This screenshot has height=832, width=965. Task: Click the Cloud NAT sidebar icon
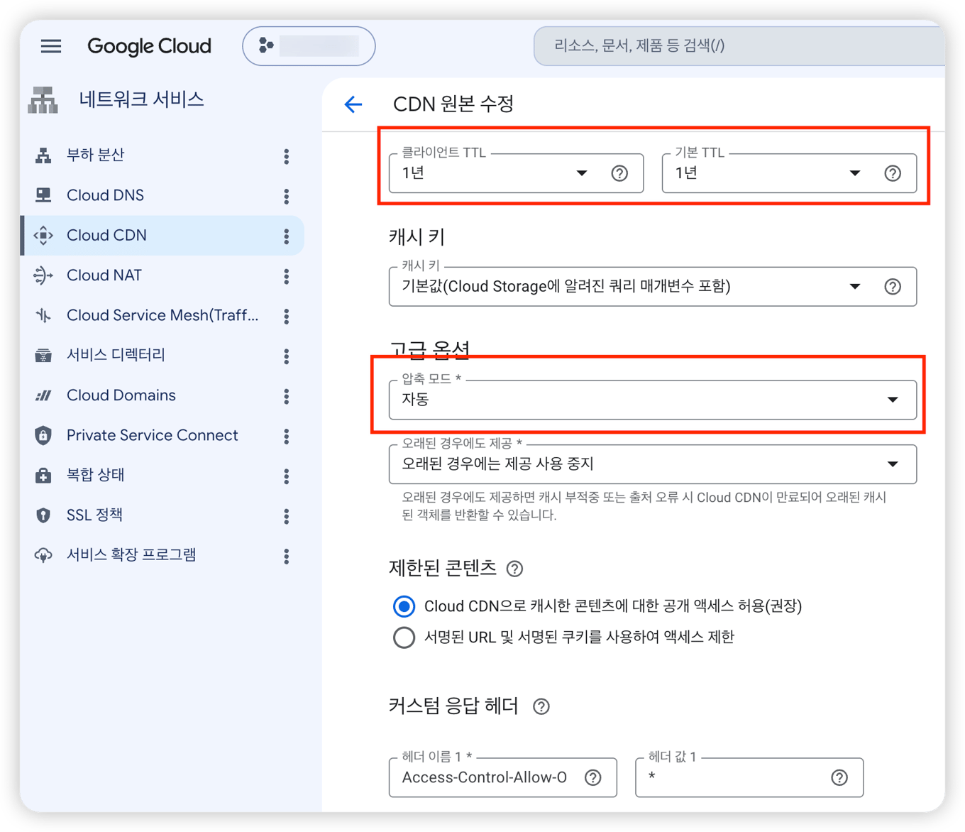[43, 275]
